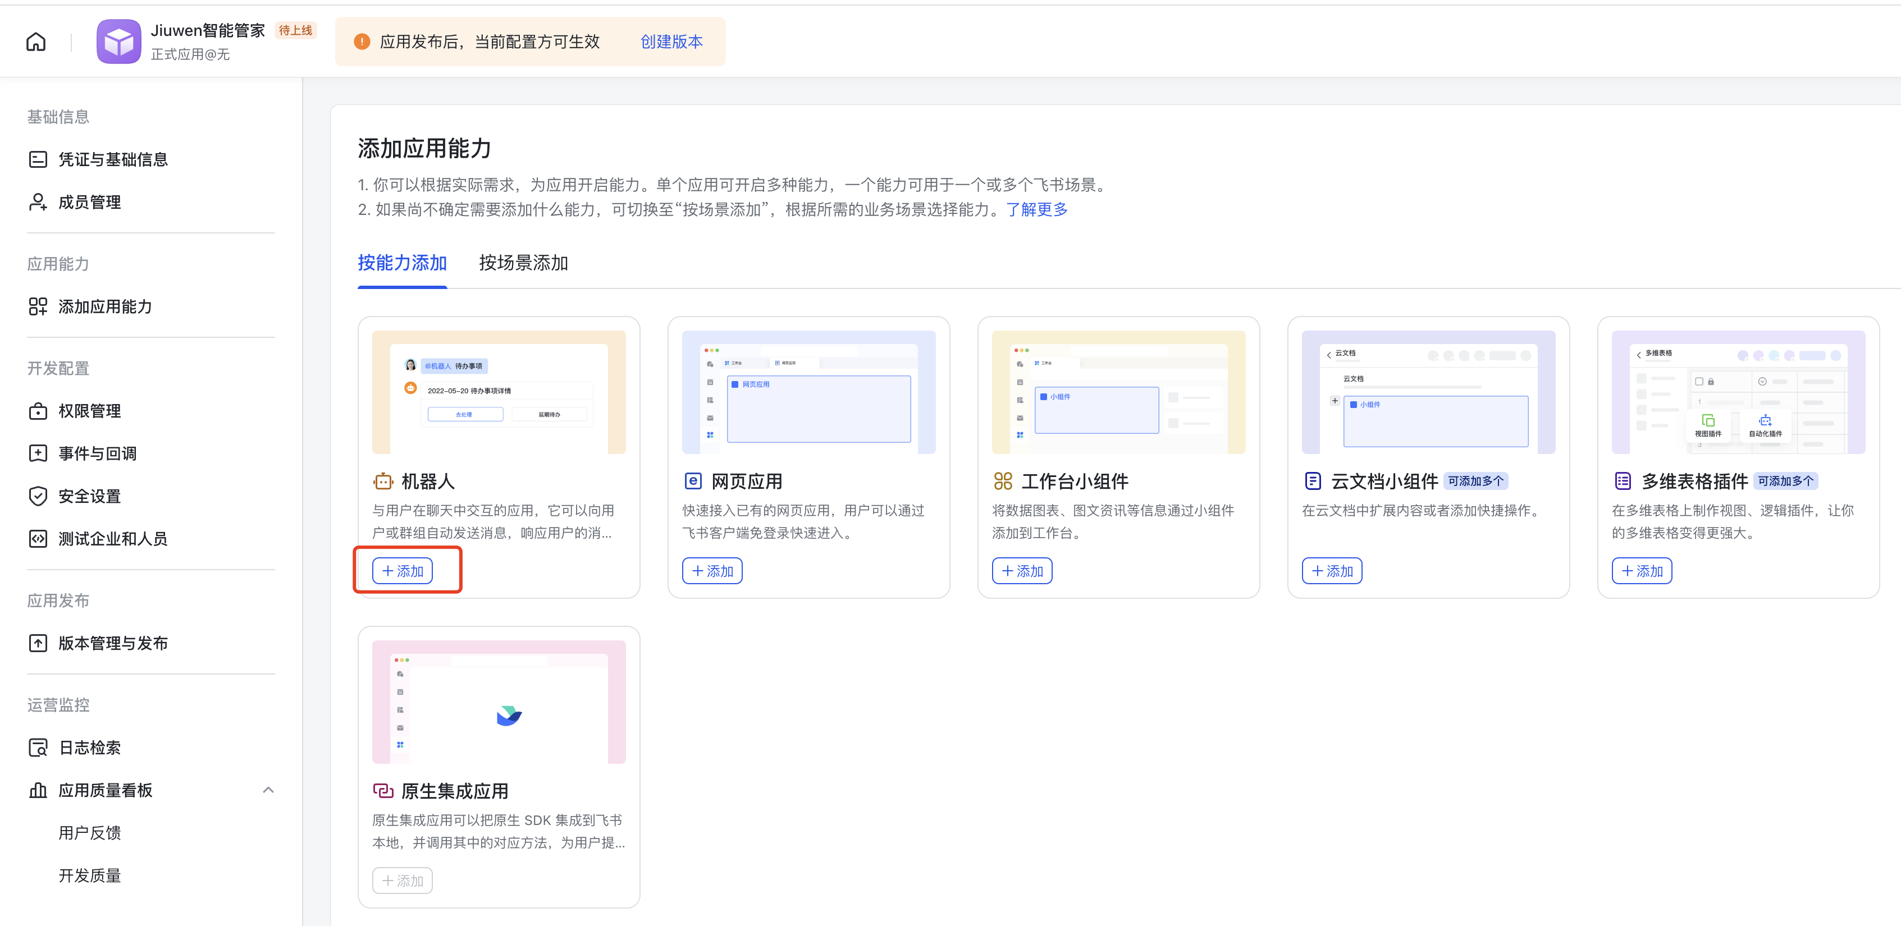This screenshot has width=1901, height=926.
Task: Click the 原生集成应用 card thumbnail
Action: click(498, 701)
